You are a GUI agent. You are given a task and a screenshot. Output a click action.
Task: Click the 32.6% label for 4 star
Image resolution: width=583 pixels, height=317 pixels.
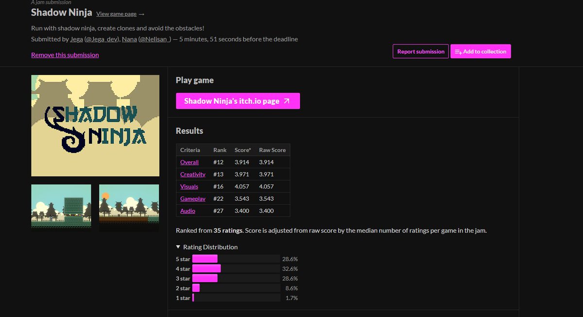tap(290, 269)
